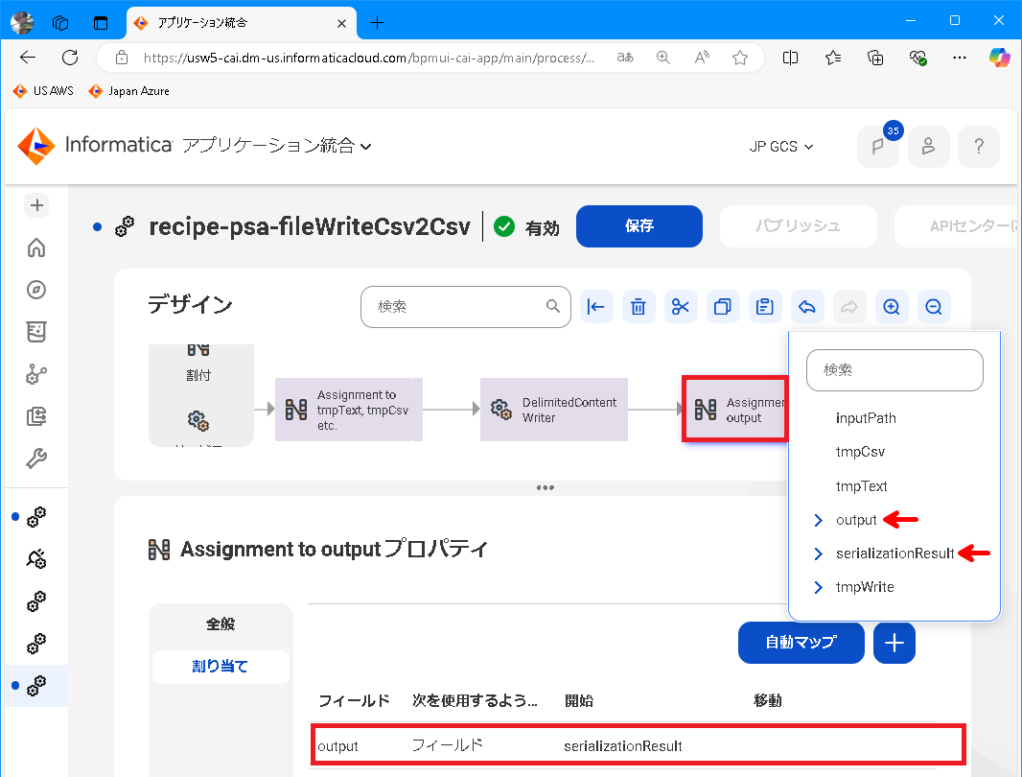Expand the output field chevron
This screenshot has width=1022, height=777.
point(818,520)
